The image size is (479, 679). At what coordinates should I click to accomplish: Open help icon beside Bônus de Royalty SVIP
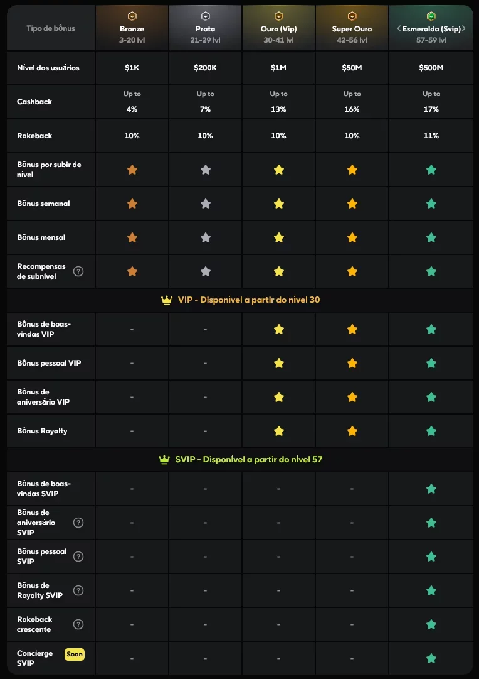(x=78, y=590)
